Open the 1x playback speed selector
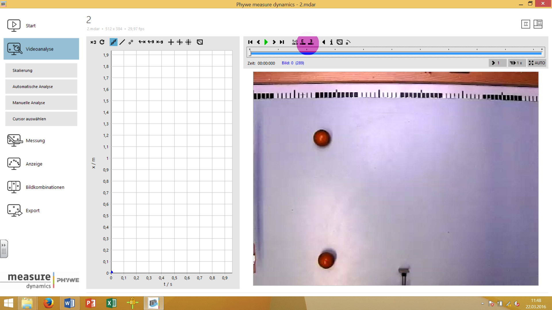This screenshot has height=310, width=552. point(516,63)
